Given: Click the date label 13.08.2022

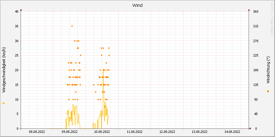Looking at the screenshot, I should pyautogui.click(x=200, y=132).
